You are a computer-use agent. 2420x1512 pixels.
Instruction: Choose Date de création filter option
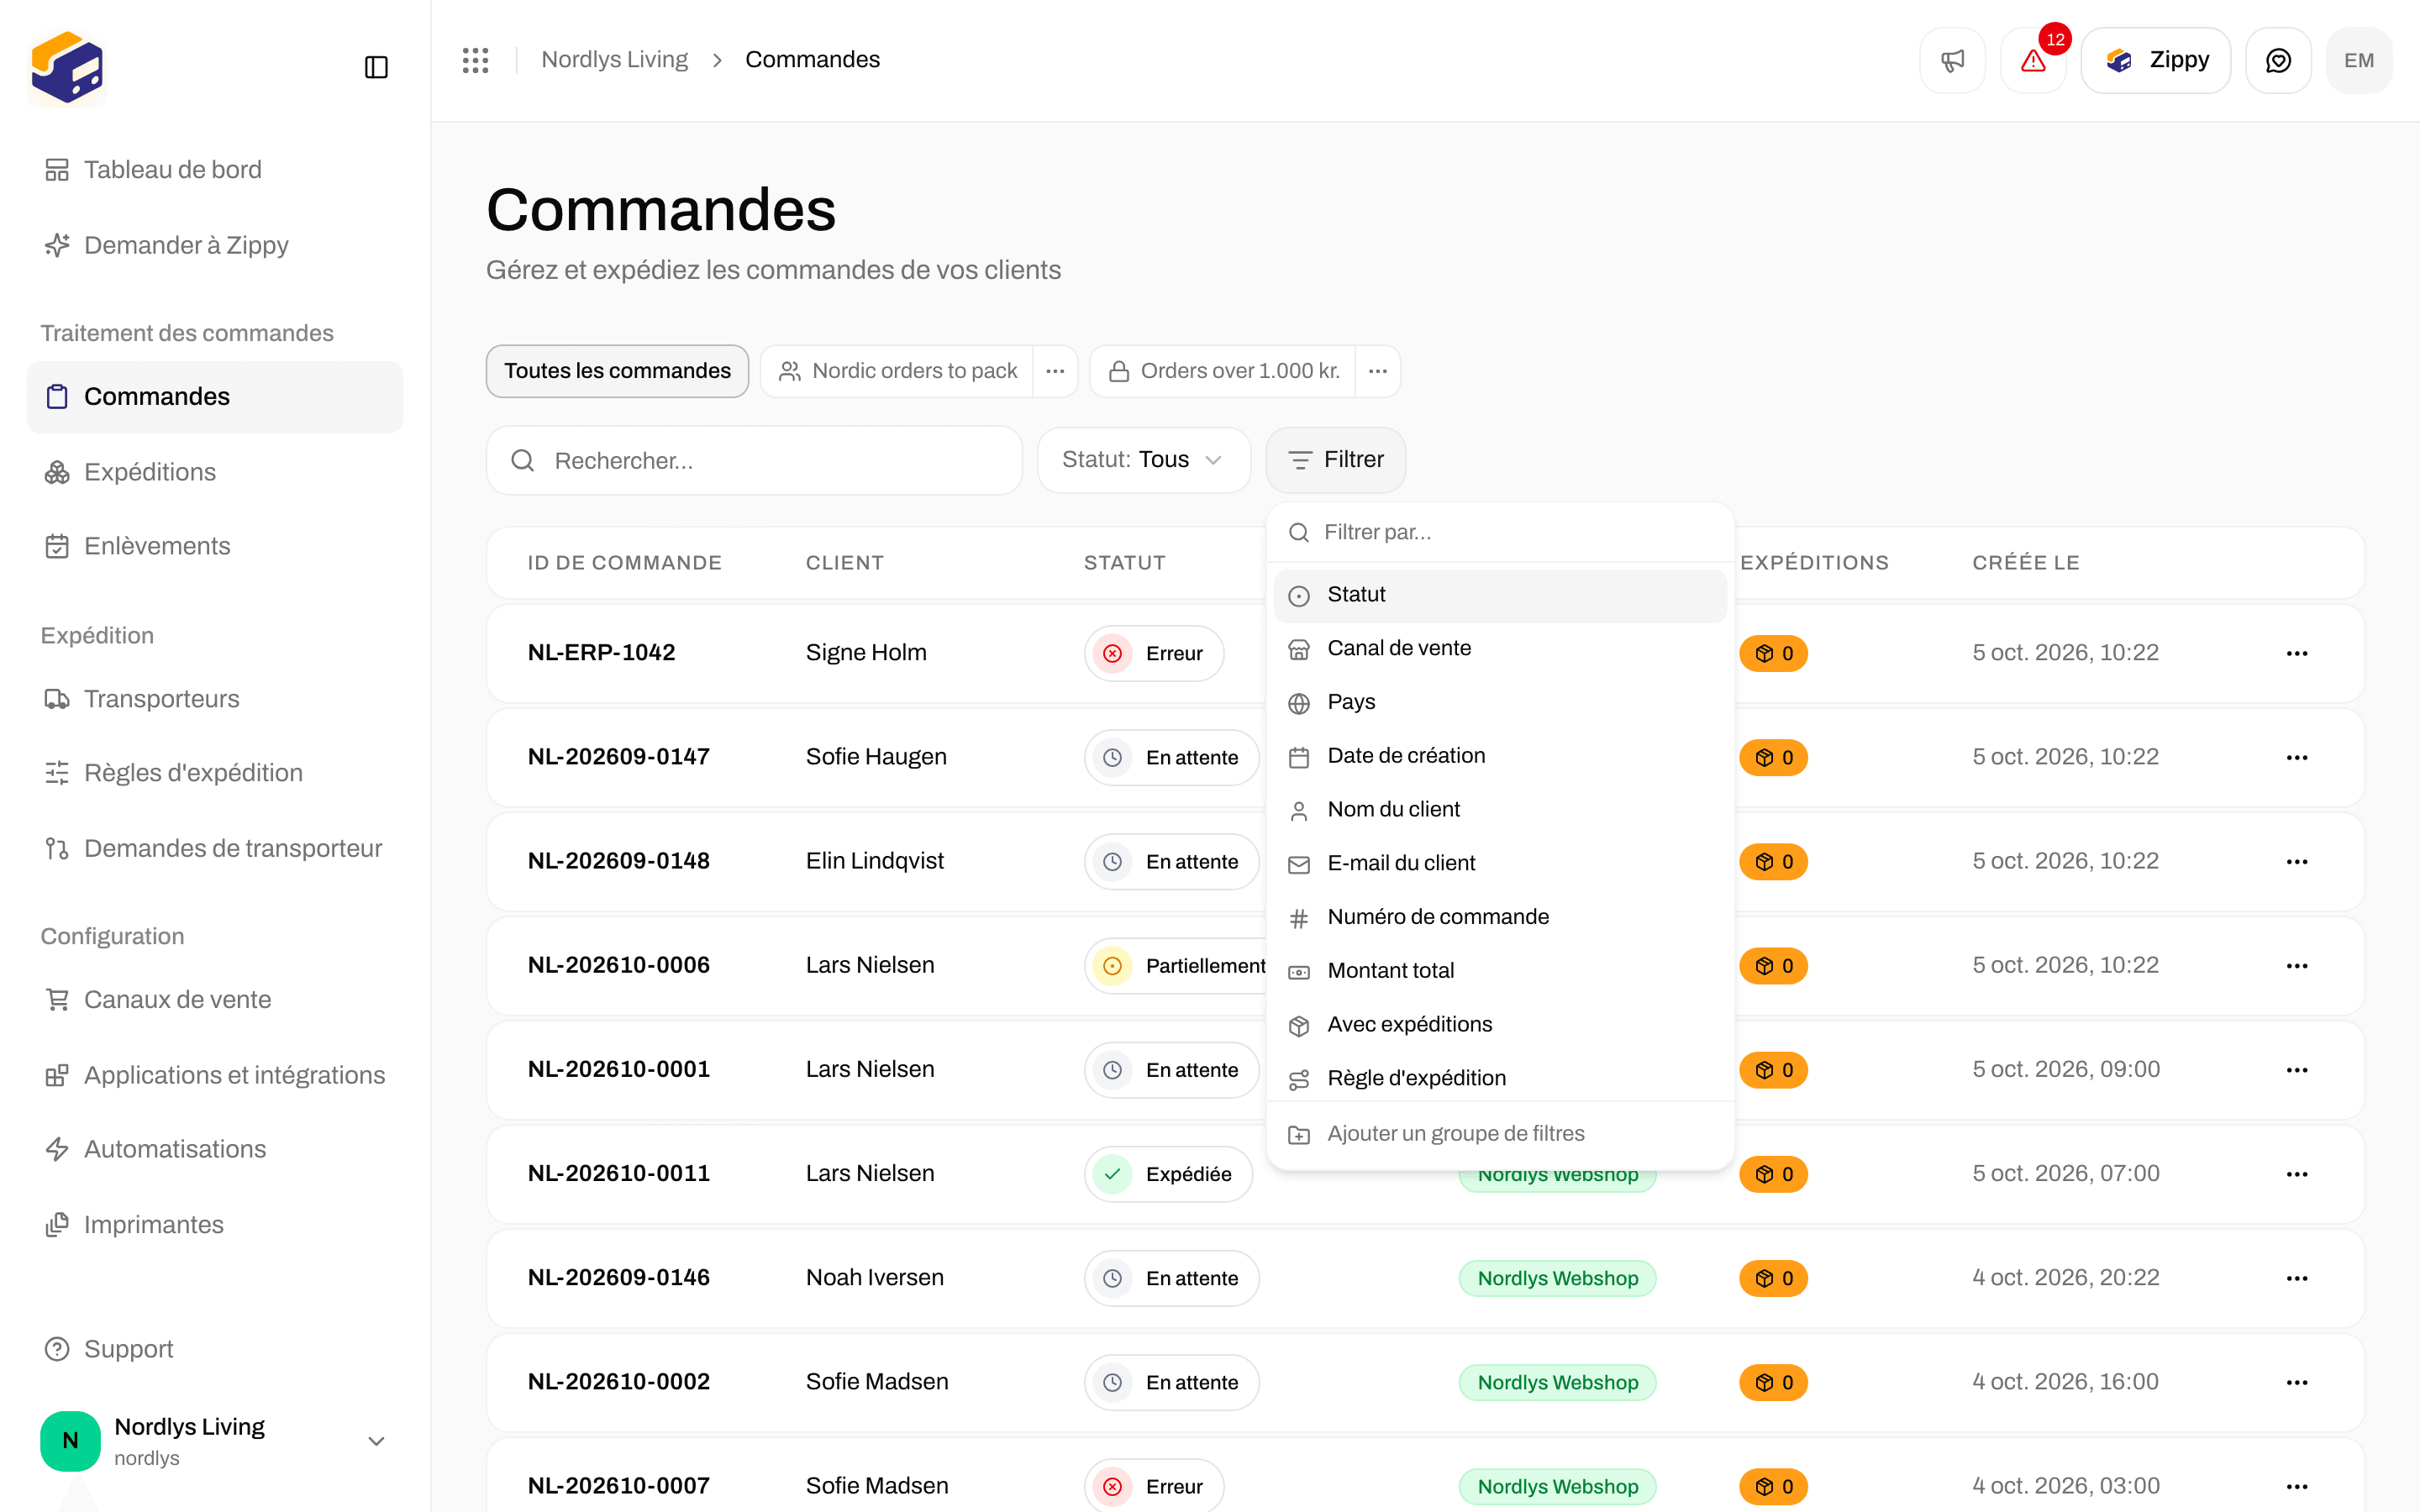[x=1500, y=756]
